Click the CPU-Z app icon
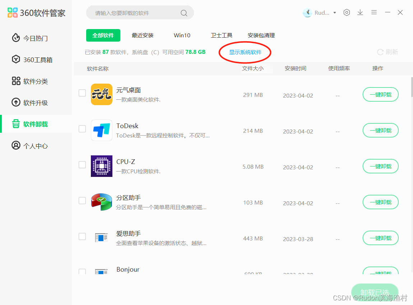Image resolution: width=413 pixels, height=305 pixels. point(102,166)
